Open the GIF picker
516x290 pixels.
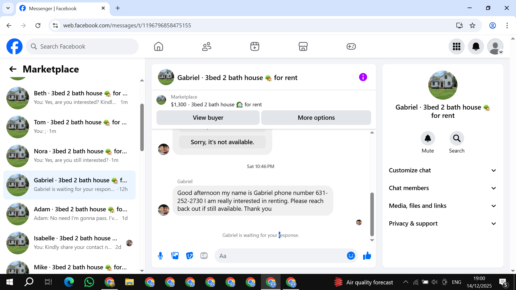pyautogui.click(x=204, y=256)
